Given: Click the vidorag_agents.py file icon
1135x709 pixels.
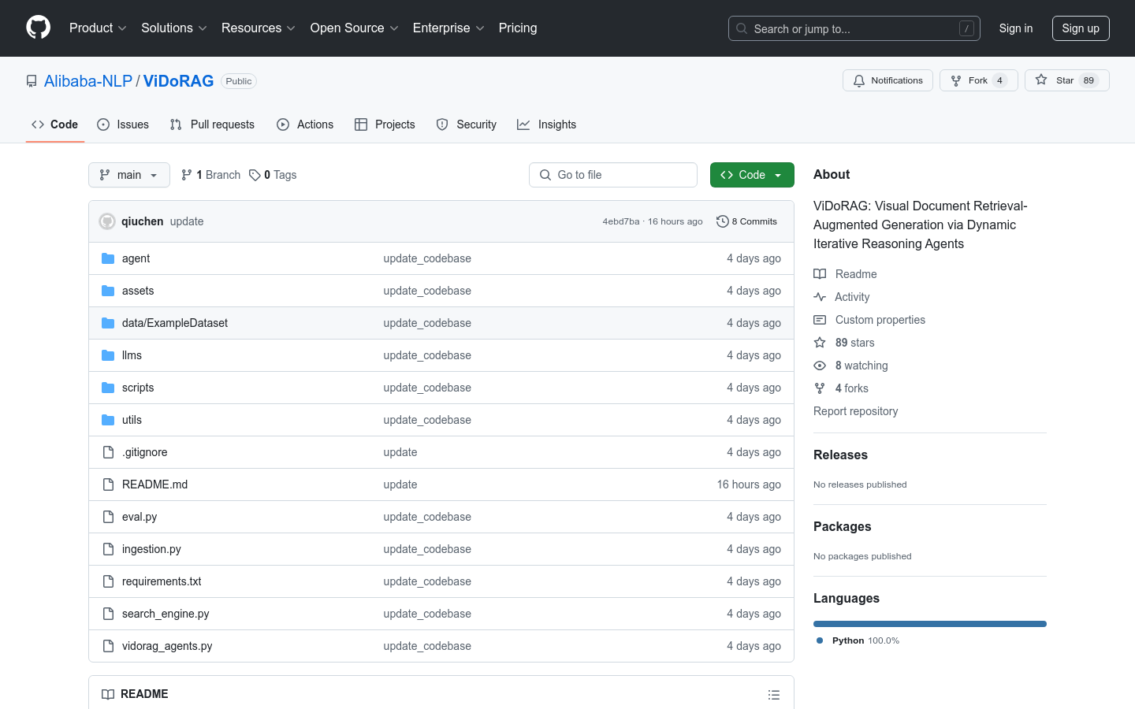Looking at the screenshot, I should [x=108, y=646].
